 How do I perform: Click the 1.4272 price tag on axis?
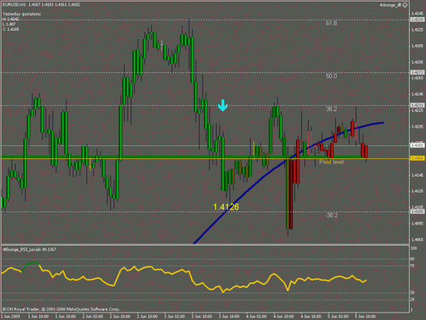tap(417, 72)
